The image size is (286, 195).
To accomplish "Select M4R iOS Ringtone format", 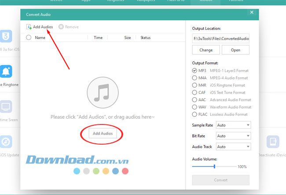I will coord(194,85).
